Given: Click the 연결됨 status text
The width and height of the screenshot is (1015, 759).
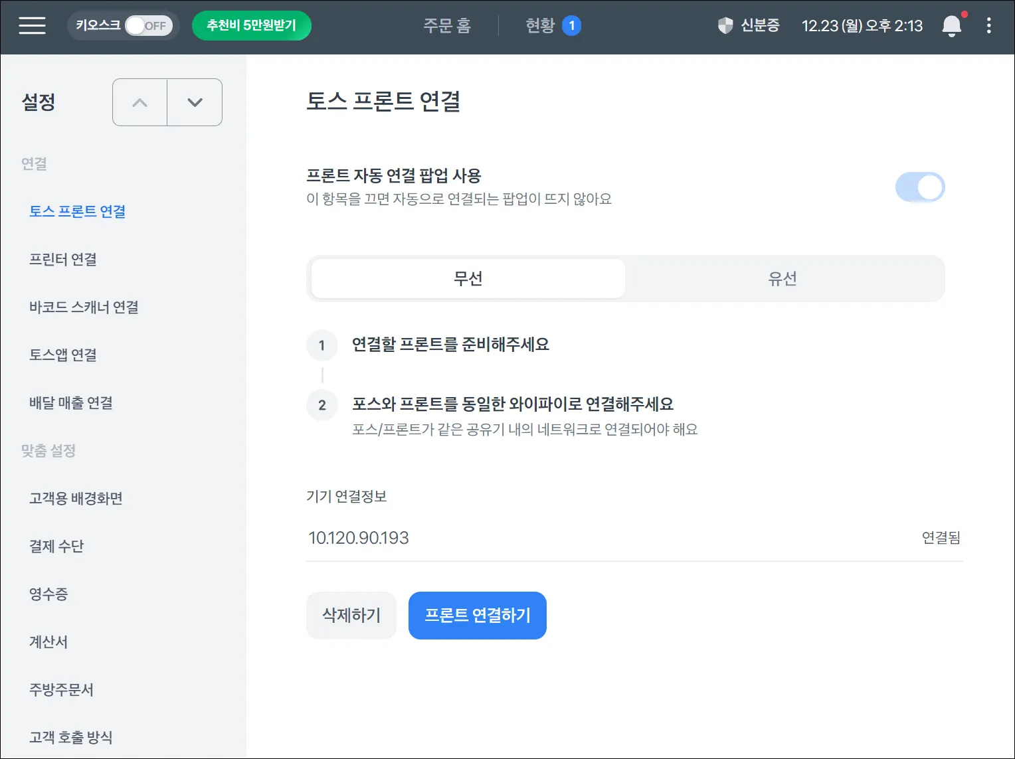Looking at the screenshot, I should [941, 538].
